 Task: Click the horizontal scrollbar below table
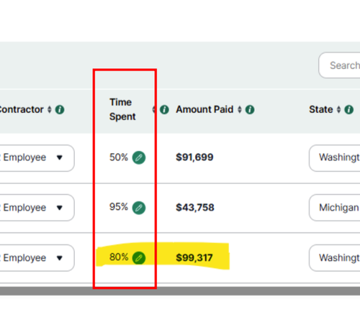click(180, 291)
